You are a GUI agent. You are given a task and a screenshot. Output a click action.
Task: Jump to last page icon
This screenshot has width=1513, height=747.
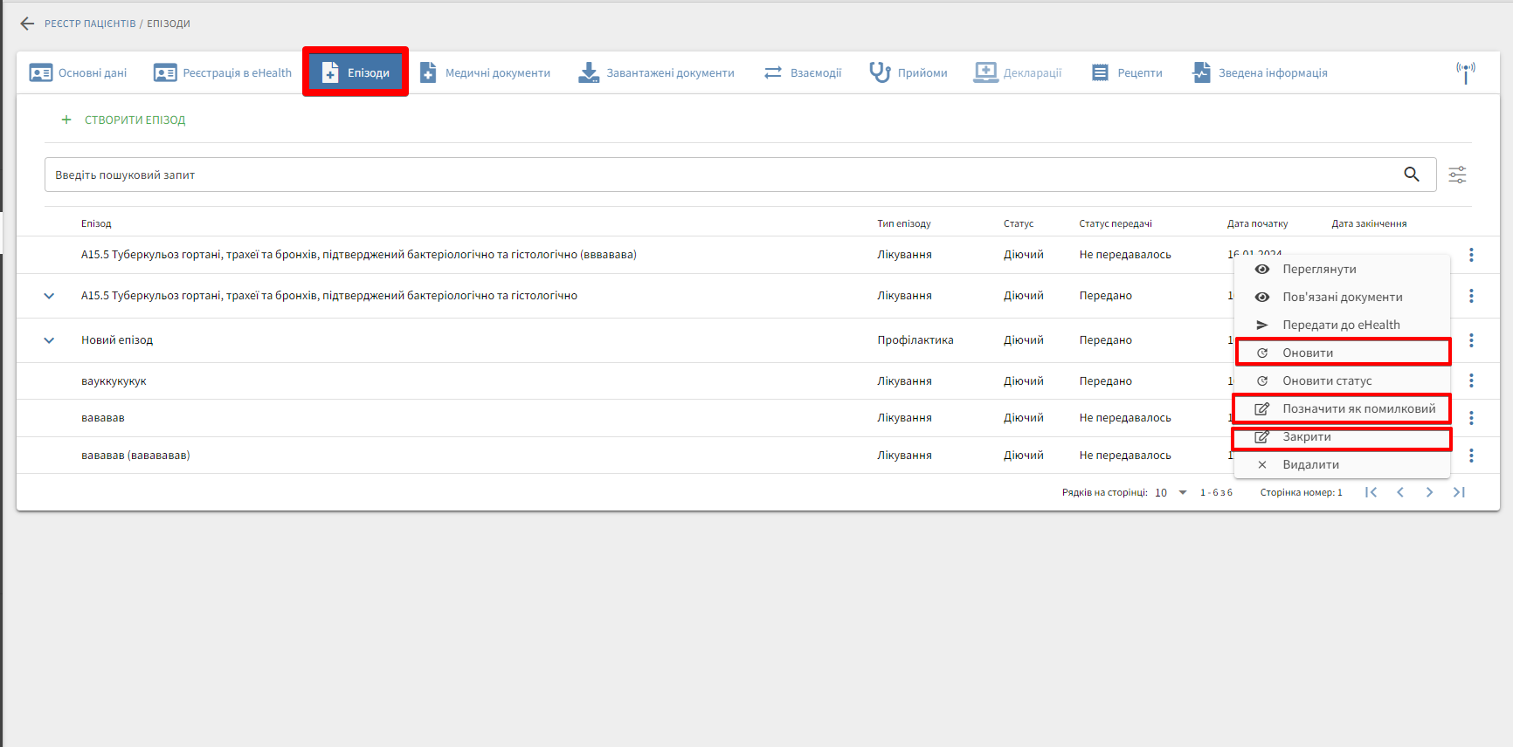(x=1459, y=492)
